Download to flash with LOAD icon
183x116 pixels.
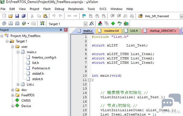(42, 23)
